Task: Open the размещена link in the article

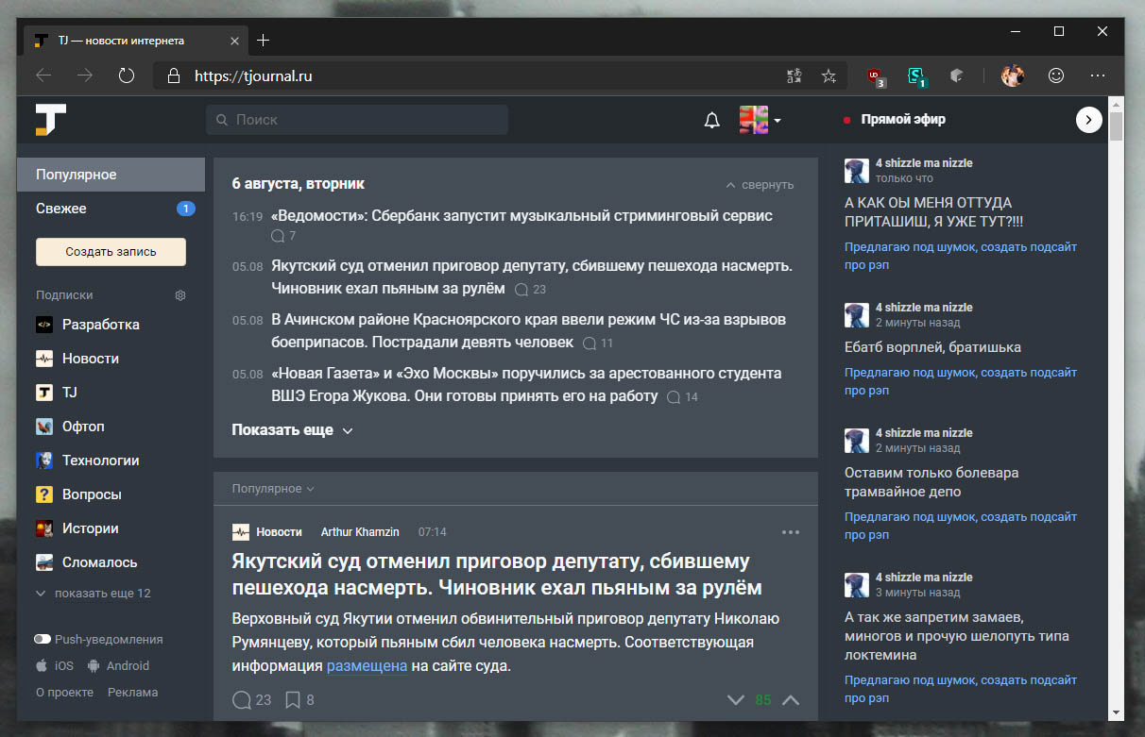Action: coord(367,665)
